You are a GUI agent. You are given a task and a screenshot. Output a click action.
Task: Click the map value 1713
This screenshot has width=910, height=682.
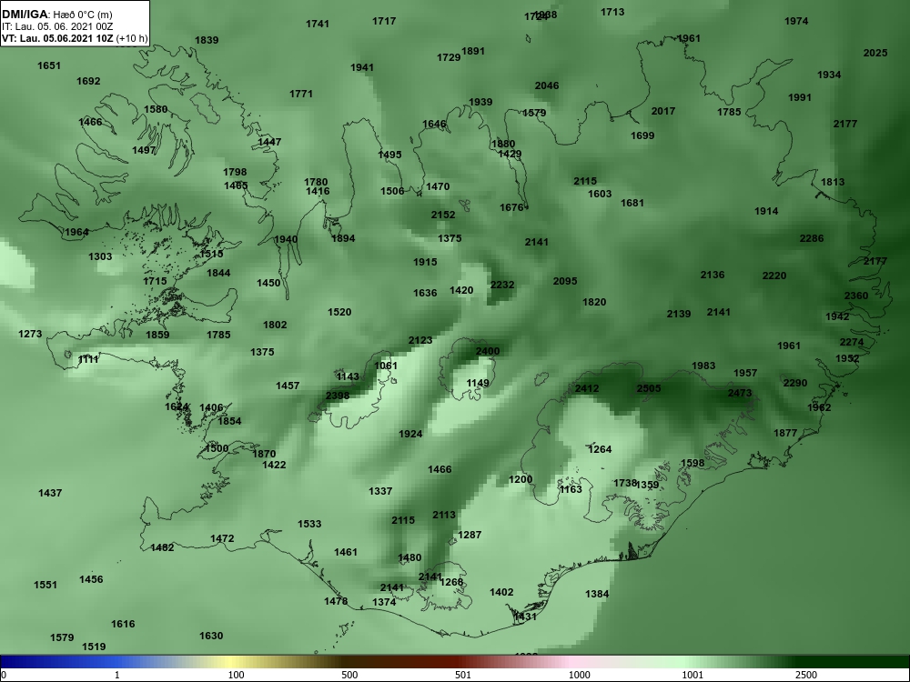(612, 12)
